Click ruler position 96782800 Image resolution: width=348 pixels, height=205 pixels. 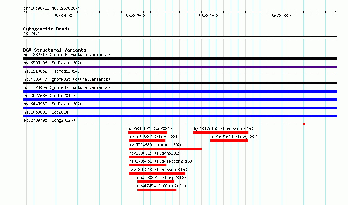tap(281, 16)
